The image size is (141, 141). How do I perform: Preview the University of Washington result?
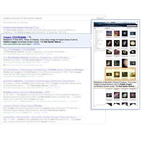click(79, 81)
